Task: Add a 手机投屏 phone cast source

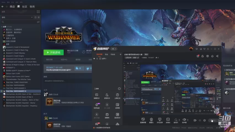Action: pos(160,121)
